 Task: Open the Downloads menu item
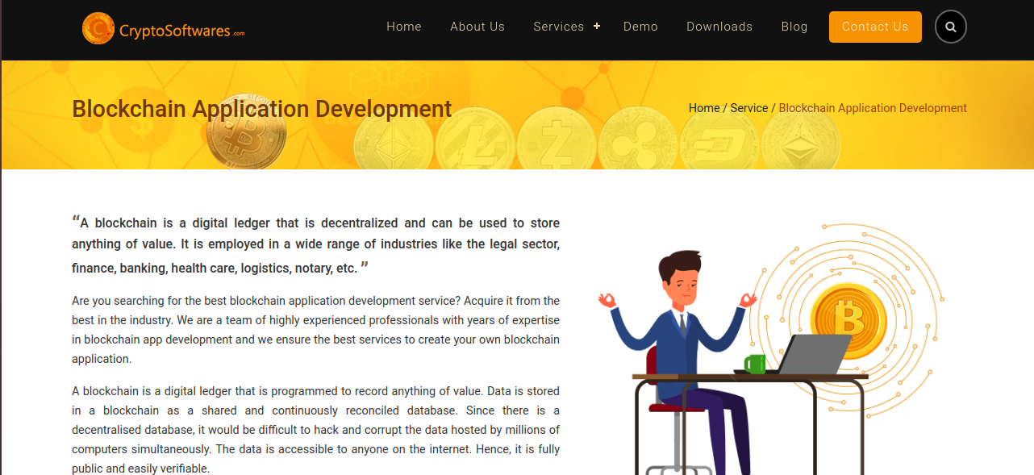point(719,27)
